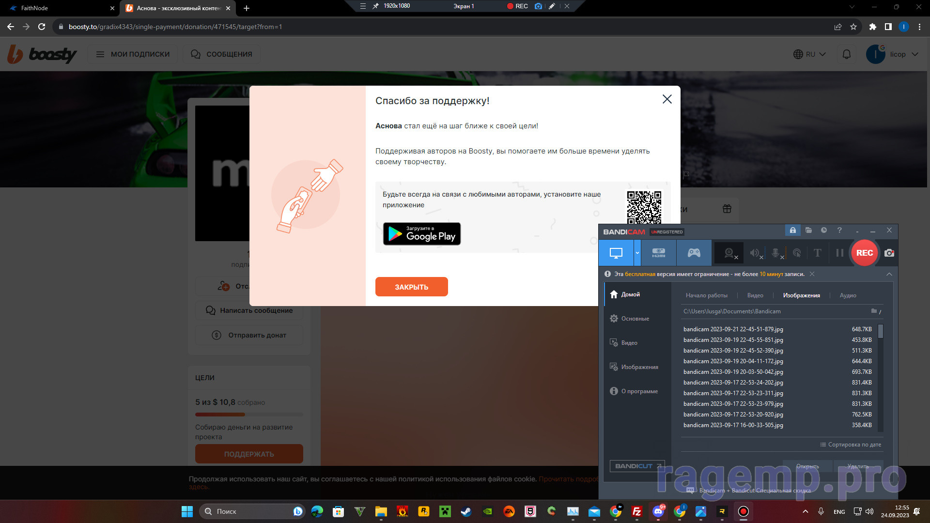Dismiss free version limitation notice in Bandicam
930x523 pixels.
coord(812,274)
